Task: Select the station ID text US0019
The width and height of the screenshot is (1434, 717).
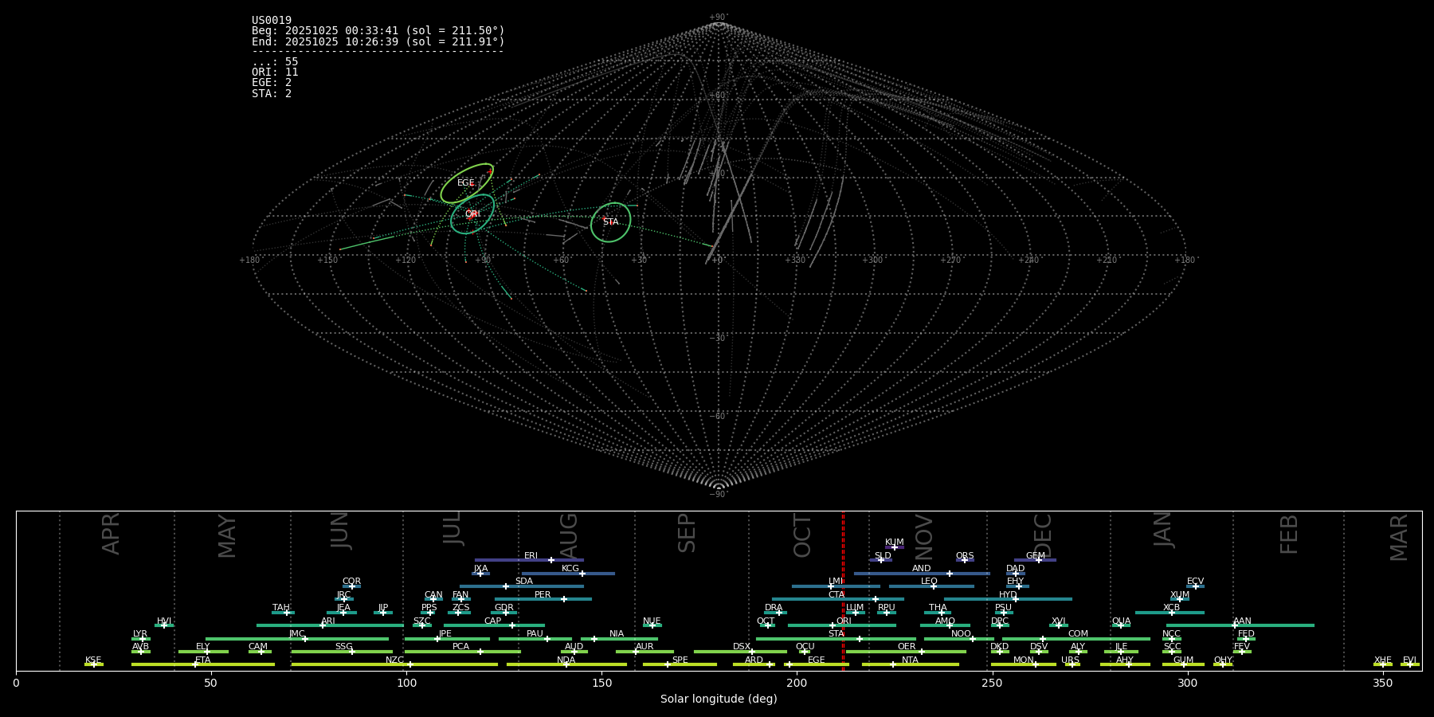Action: click(x=272, y=21)
